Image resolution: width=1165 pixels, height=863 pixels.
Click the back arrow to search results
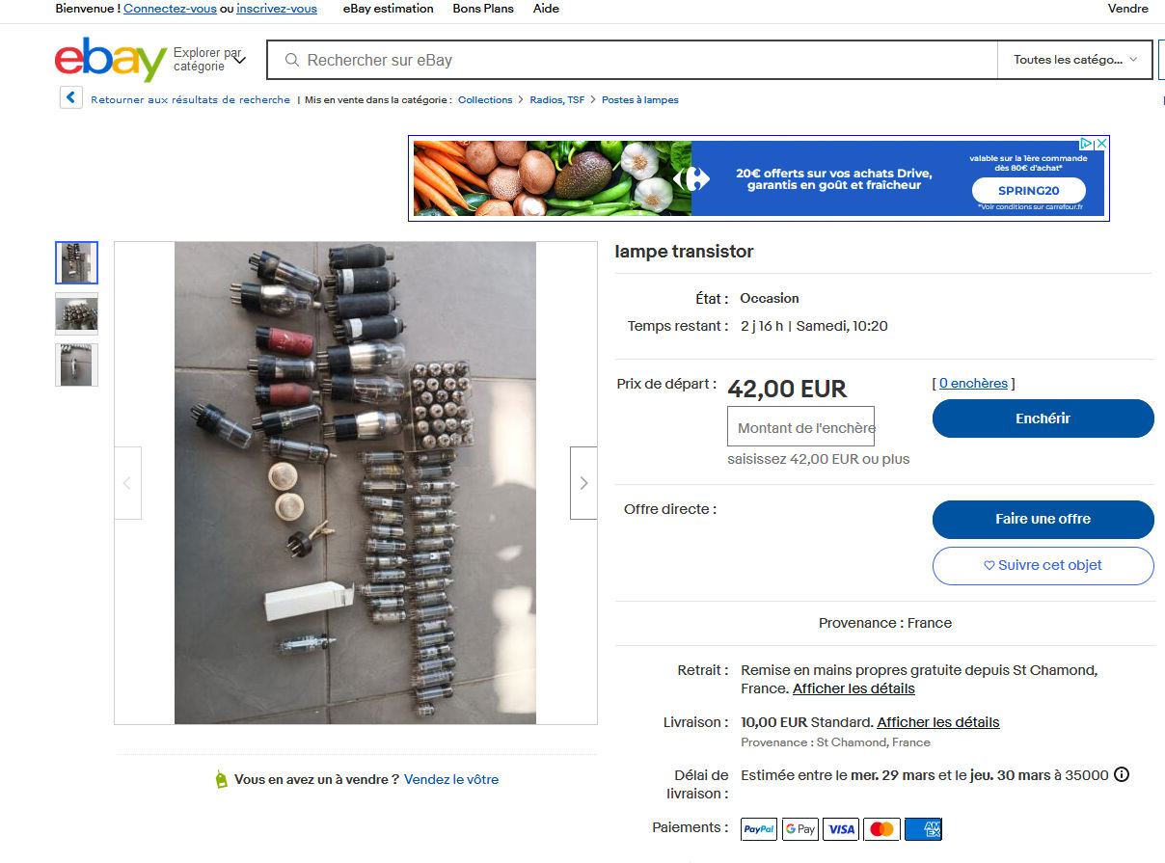point(70,98)
